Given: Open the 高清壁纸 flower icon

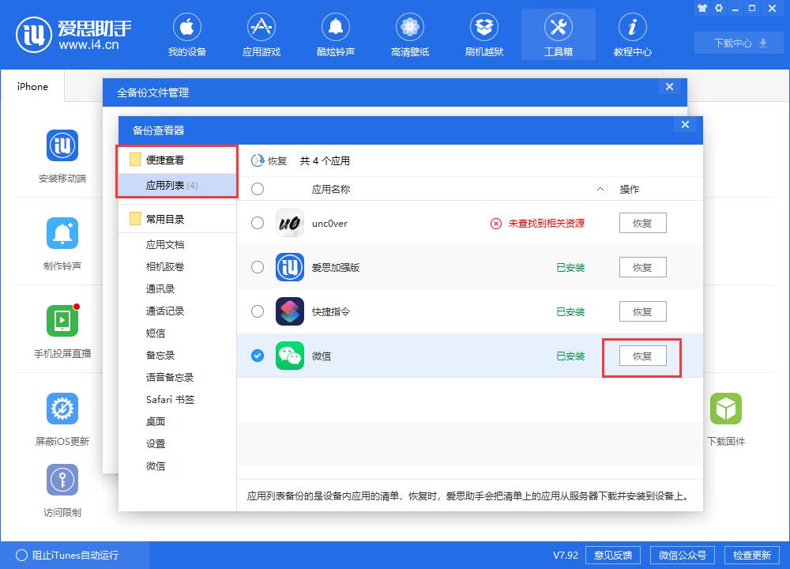Looking at the screenshot, I should [x=409, y=28].
